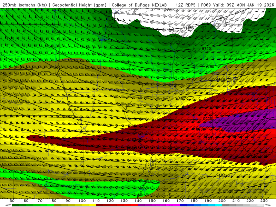Viewport: 276px width, 207px height.
Task: Select the 9960 contour label
Action: 216,107
